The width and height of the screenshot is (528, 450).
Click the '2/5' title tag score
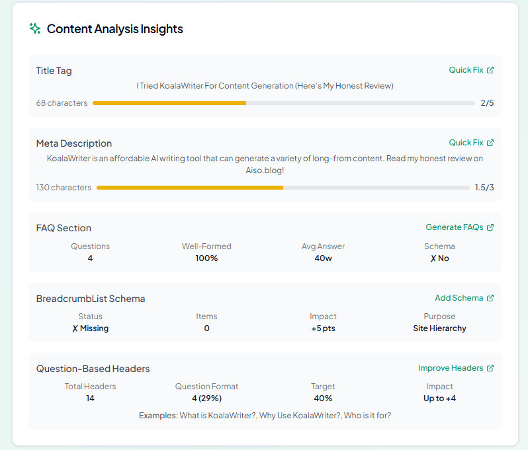(487, 103)
